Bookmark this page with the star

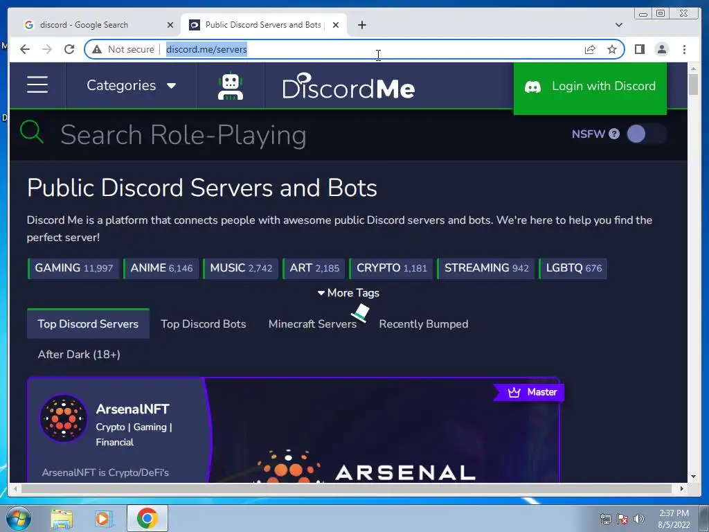(x=612, y=49)
